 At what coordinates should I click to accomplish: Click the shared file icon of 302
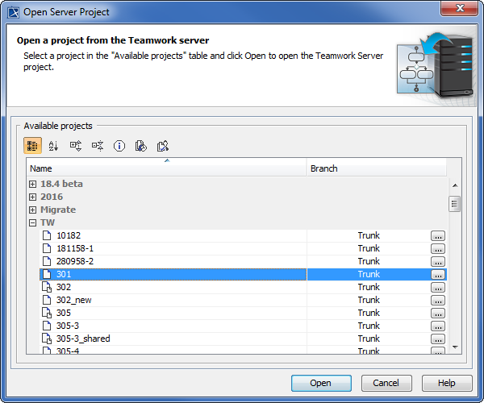tap(47, 287)
